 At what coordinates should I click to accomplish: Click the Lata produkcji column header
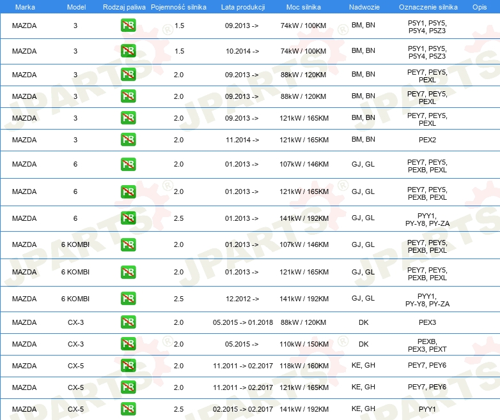[x=242, y=6]
